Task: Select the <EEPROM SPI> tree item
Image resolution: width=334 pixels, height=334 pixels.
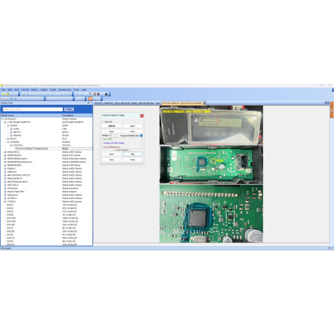Action: [x=14, y=165]
